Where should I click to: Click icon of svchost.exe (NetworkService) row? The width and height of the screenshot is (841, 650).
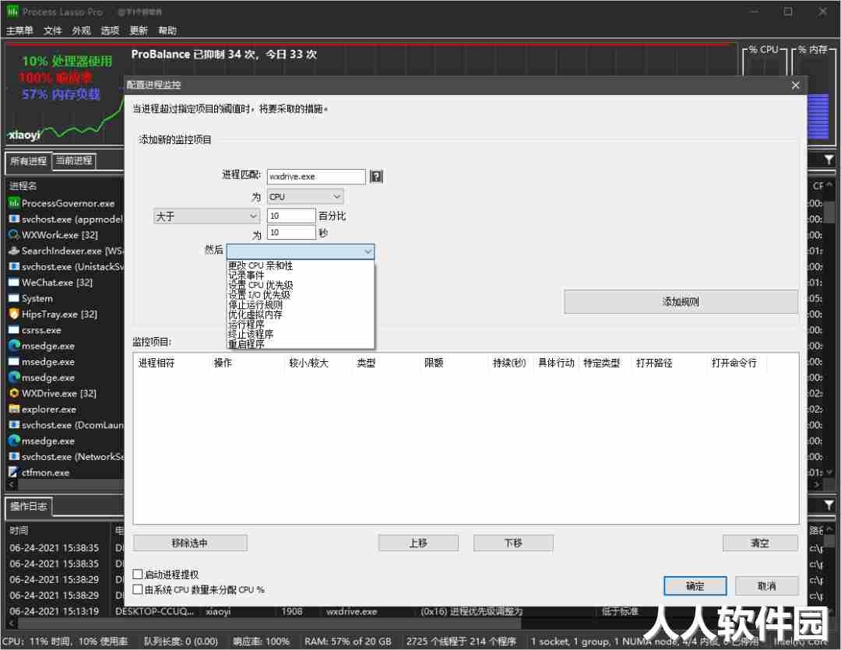(x=14, y=456)
